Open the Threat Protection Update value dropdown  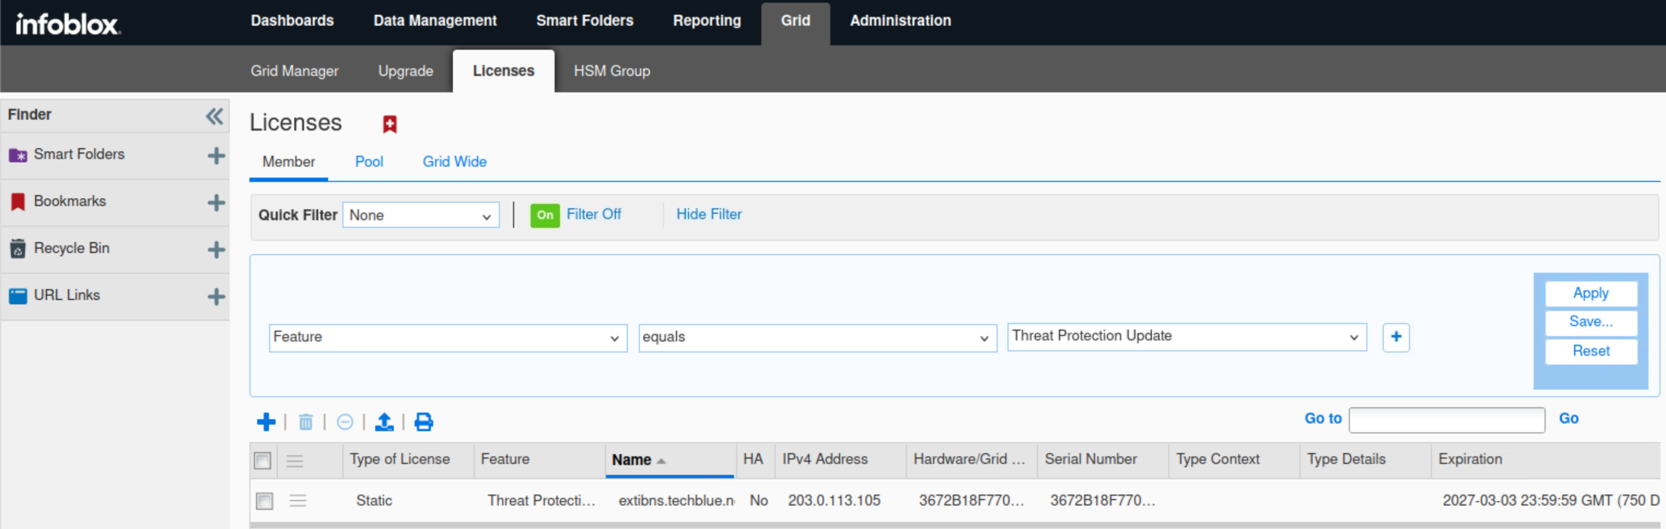pyautogui.click(x=1186, y=337)
